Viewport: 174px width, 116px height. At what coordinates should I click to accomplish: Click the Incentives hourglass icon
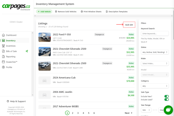(x=4, y=46)
